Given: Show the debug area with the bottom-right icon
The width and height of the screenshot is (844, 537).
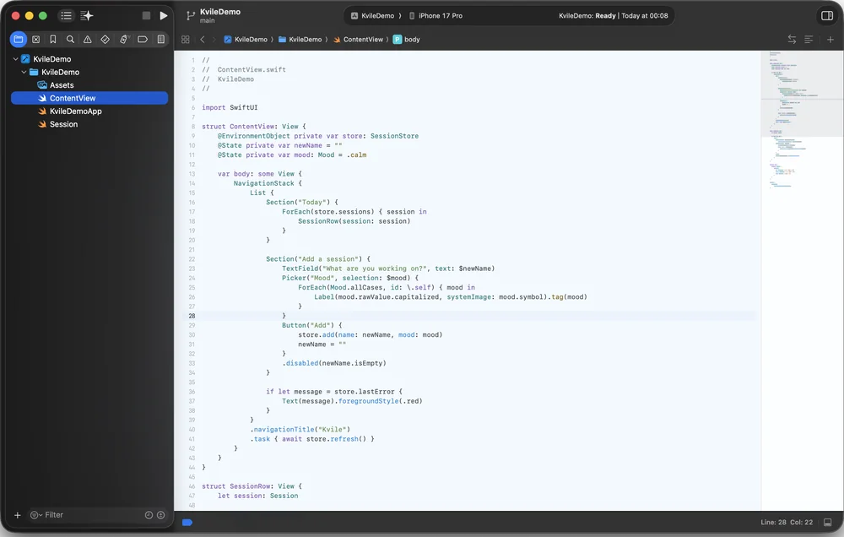Looking at the screenshot, I should [827, 522].
